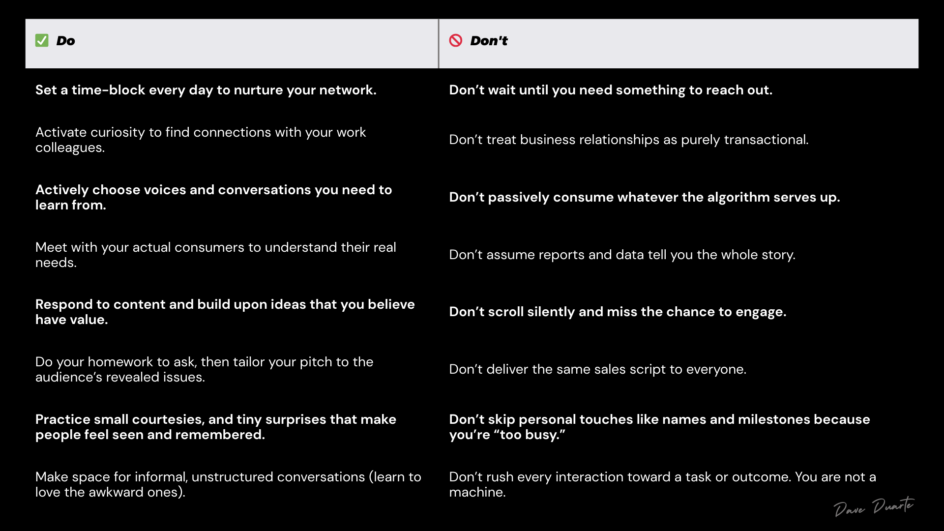Click 'Do your homework to ask' text
Viewport: 944px width, 531px height.
(x=204, y=369)
